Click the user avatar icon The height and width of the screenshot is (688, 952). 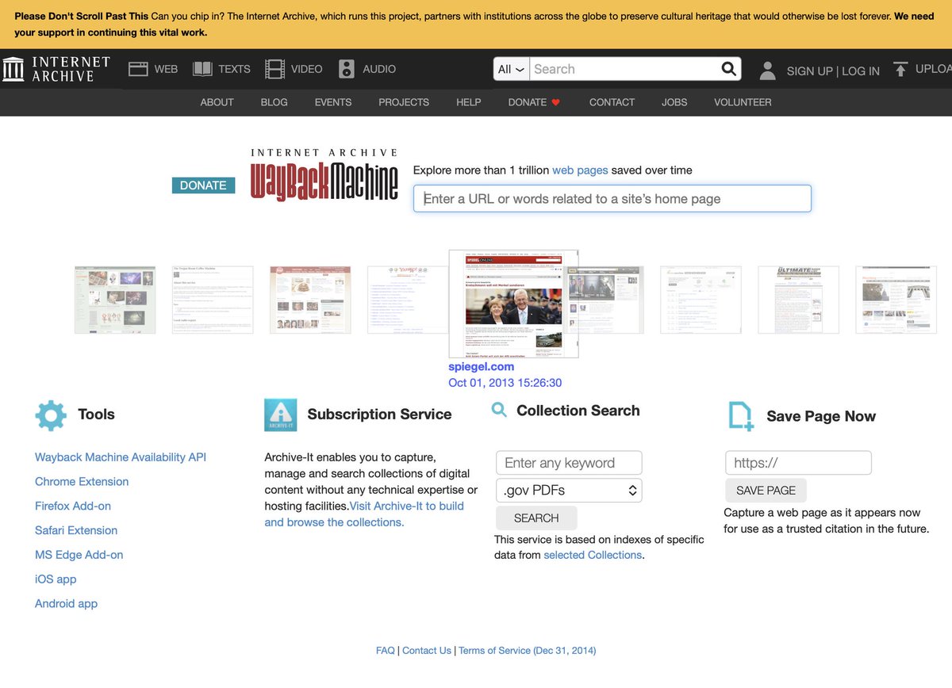coord(767,71)
